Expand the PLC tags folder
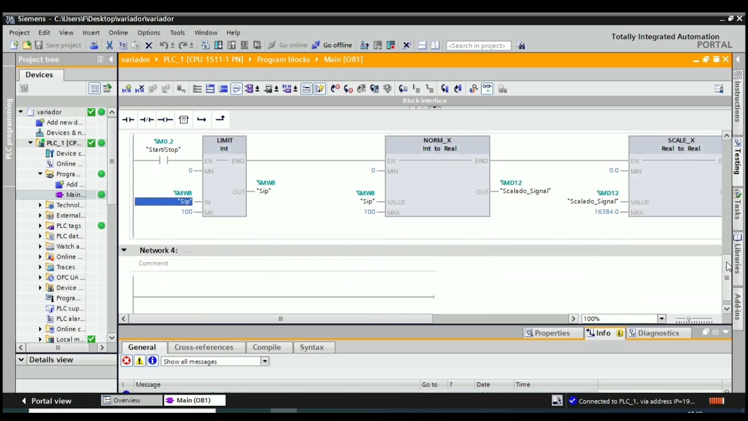Screen dimensions: 748x421 coord(40,226)
